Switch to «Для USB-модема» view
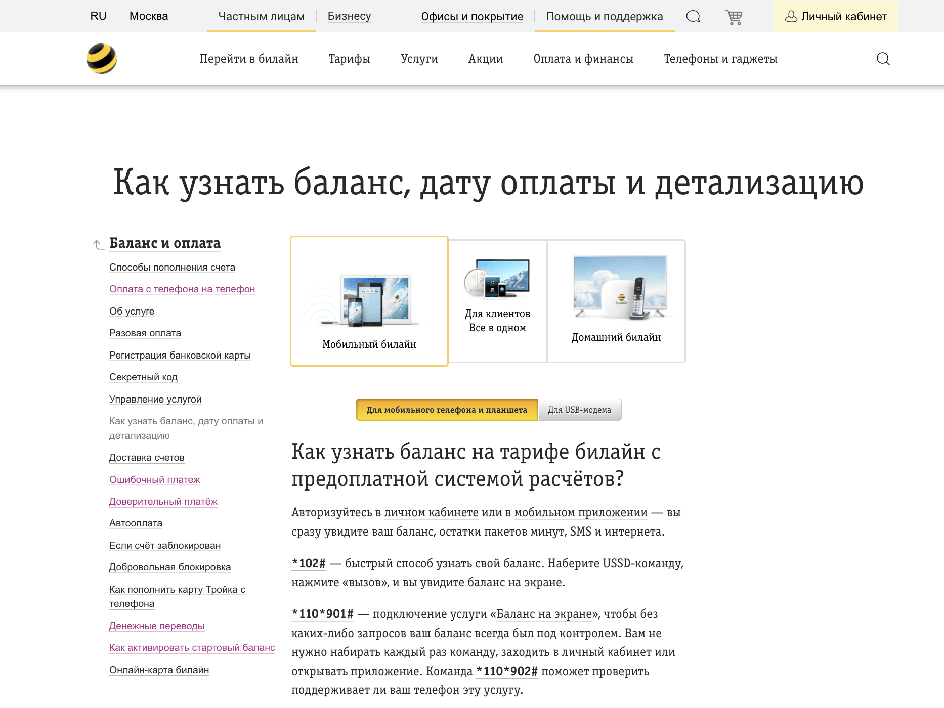 580,410
